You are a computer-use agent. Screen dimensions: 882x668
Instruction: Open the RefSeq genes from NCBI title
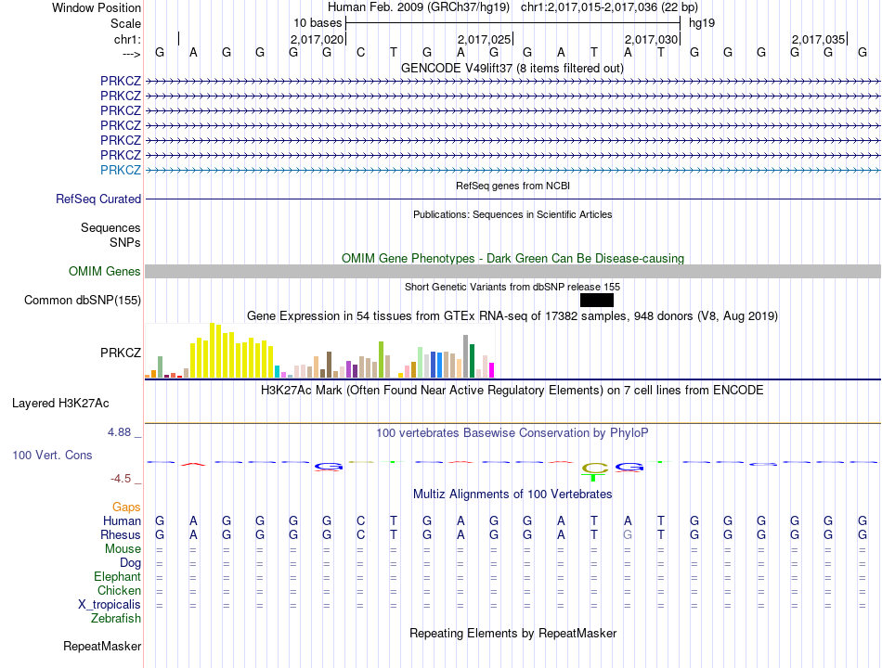pos(512,186)
